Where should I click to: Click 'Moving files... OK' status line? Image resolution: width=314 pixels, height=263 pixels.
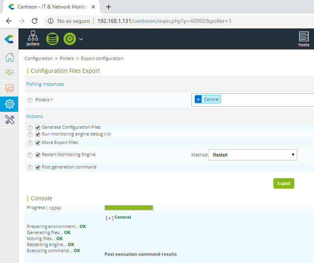pos(45,238)
